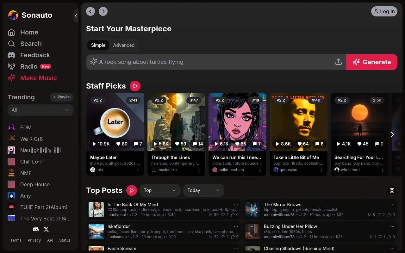Screen dimensions: 405x253
Task: Click the upload icon in the prompt bar
Action: pyautogui.click(x=338, y=62)
